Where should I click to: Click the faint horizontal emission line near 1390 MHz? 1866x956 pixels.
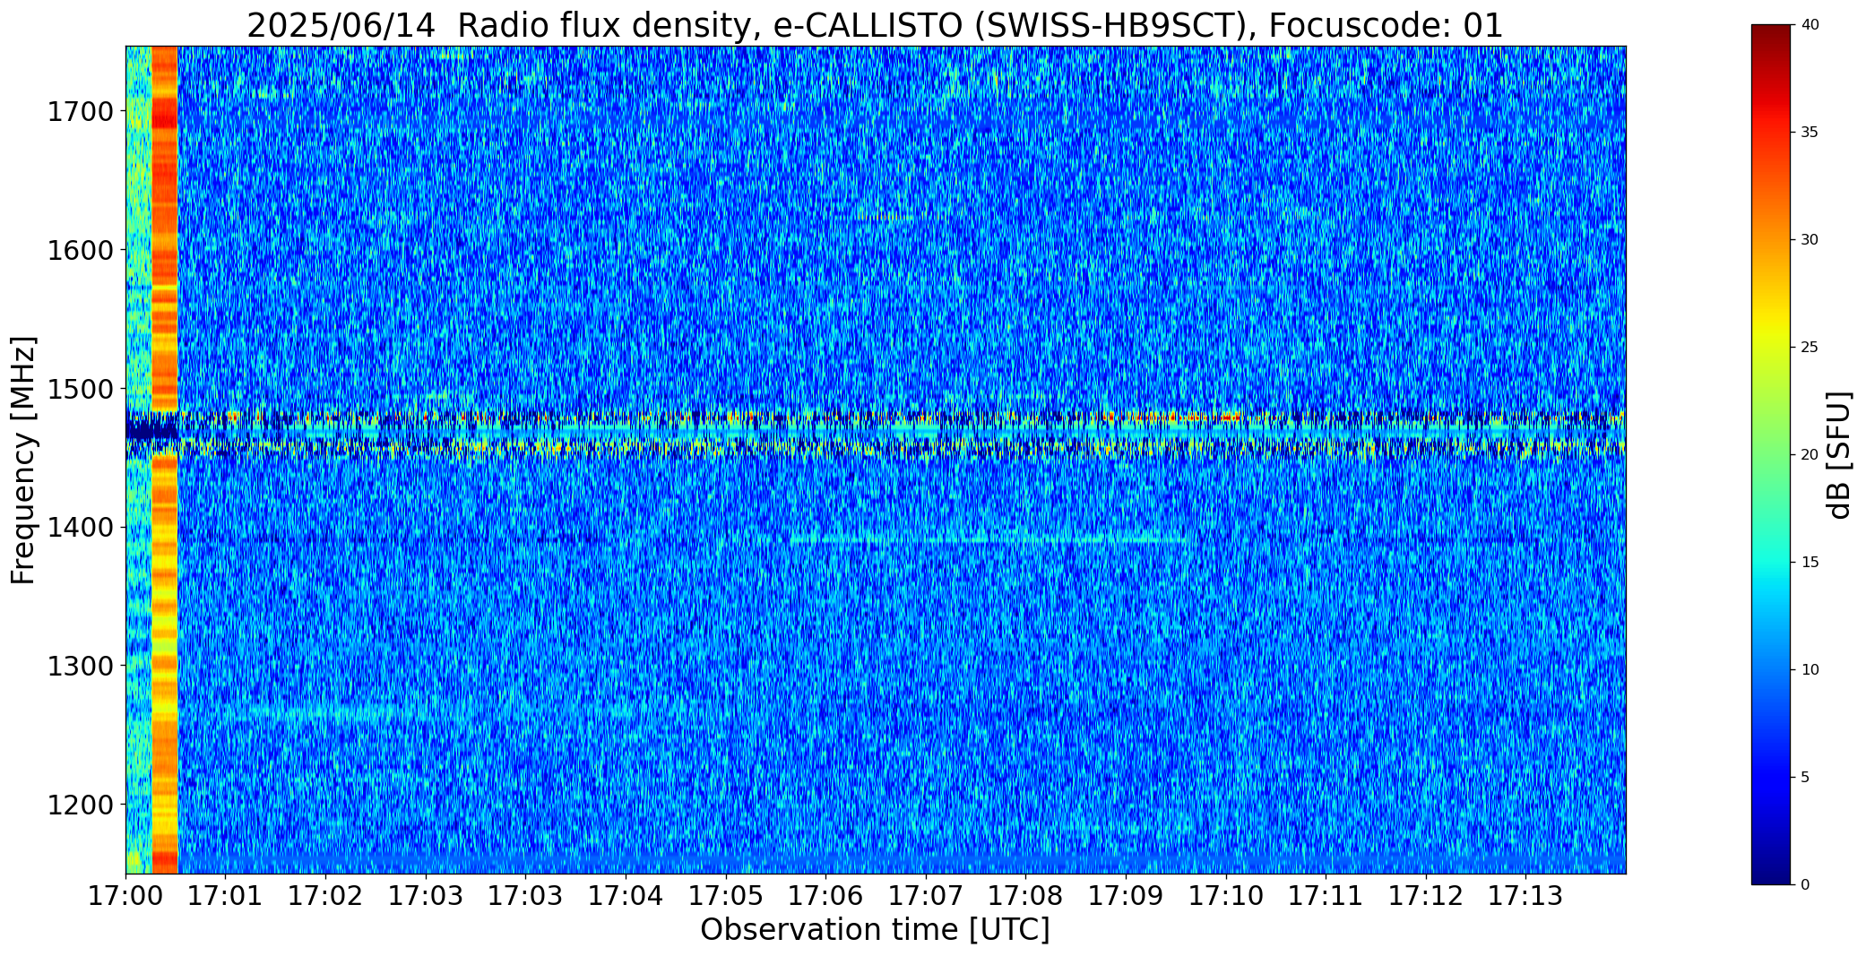pyautogui.click(x=989, y=540)
